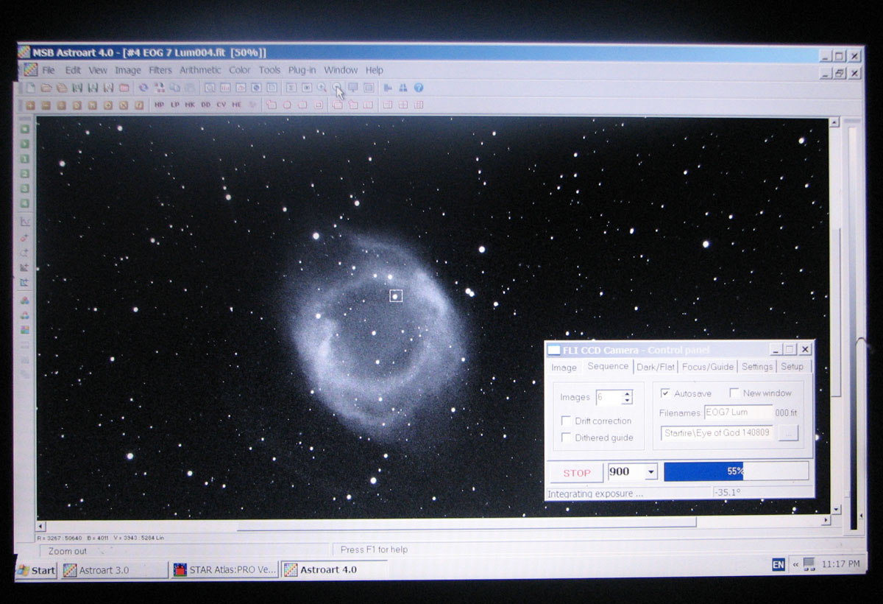Click the RGB color circles sidebar icon
883x604 pixels.
24,301
